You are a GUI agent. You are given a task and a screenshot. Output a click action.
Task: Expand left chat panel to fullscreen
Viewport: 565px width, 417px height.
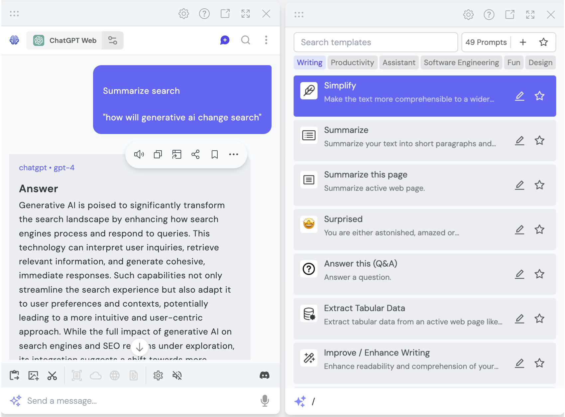246,14
